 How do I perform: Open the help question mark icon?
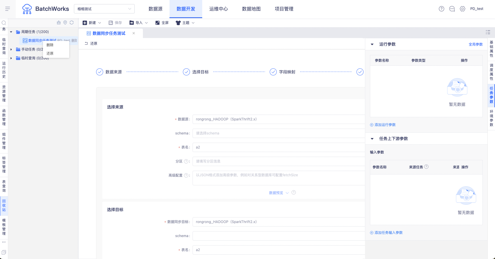pyautogui.click(x=442, y=9)
